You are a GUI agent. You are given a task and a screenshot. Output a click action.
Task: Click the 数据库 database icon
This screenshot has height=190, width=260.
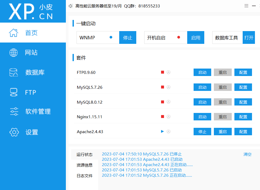(13, 73)
